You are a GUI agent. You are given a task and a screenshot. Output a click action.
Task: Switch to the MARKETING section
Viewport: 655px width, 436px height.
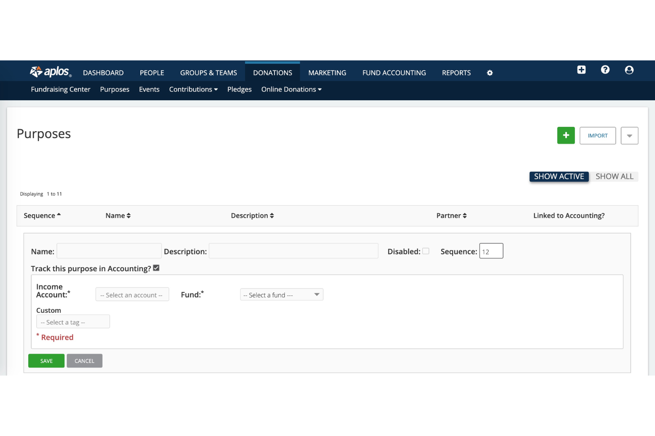point(327,72)
